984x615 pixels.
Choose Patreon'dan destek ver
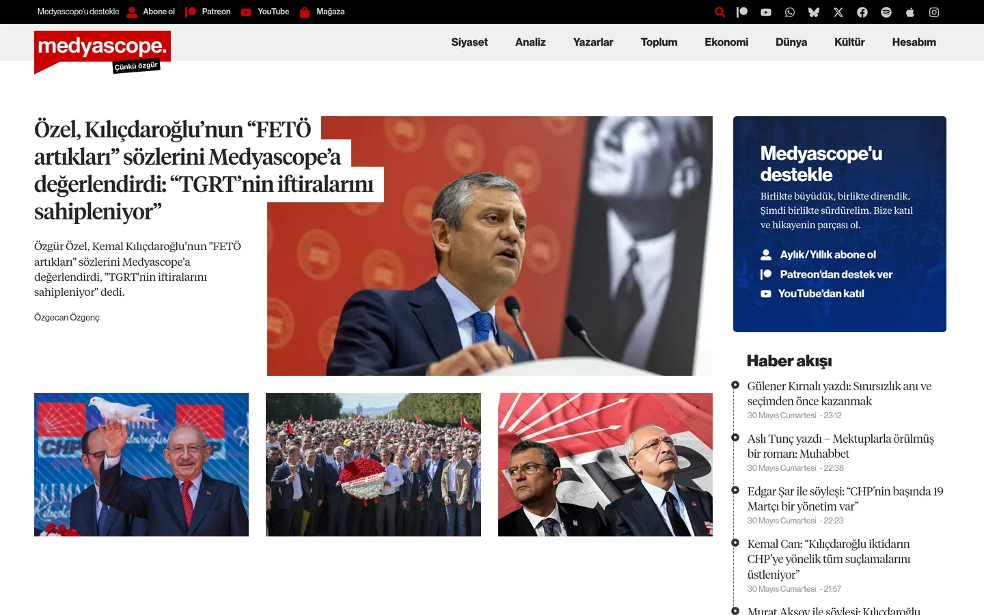(826, 275)
